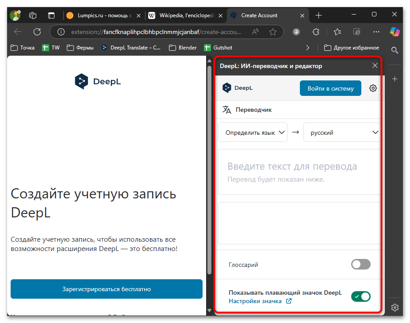Open sidebar search icon
This screenshot has height=323, width=410.
pos(395,50)
